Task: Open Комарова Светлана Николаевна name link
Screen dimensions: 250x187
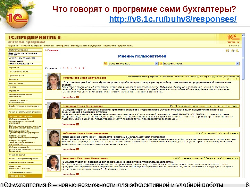Action: coord(85,158)
